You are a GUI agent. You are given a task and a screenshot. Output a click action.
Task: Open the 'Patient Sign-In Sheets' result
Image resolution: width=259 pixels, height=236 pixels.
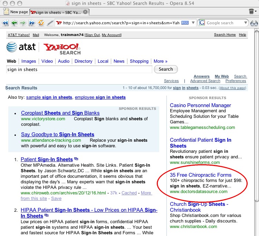(x=47, y=159)
